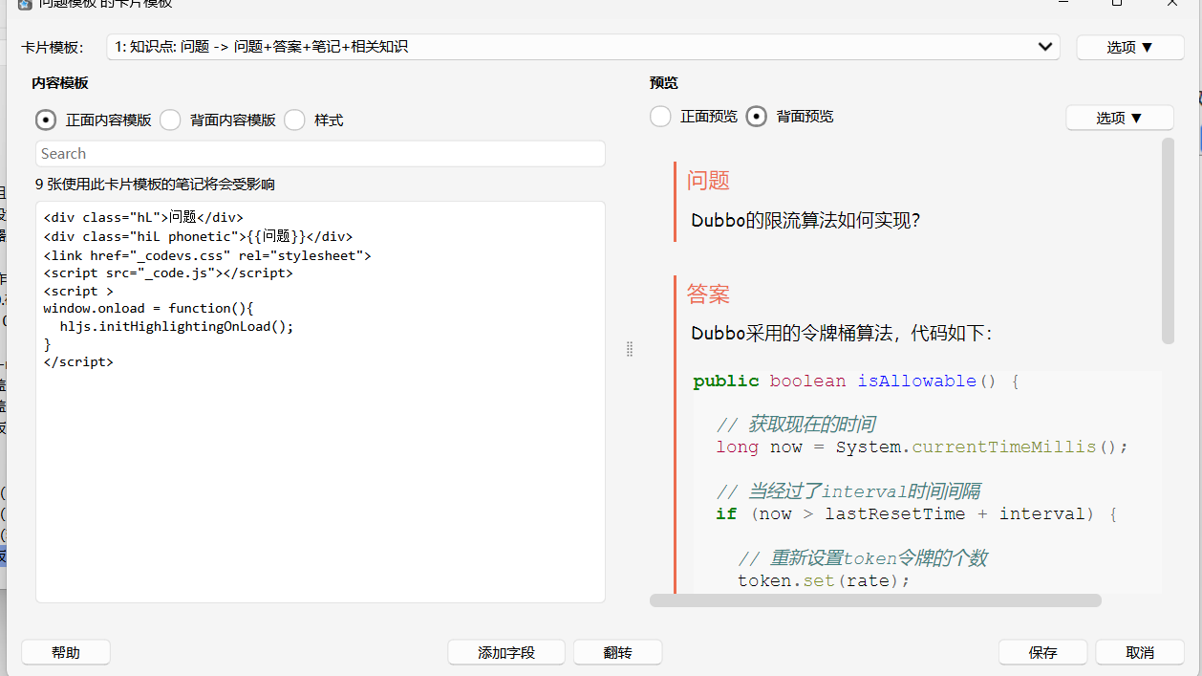Open 预览 panel 选项 ▼ menu

[x=1120, y=118]
